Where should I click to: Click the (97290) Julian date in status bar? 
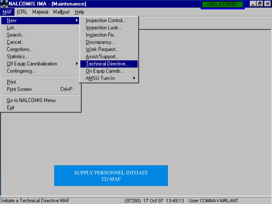point(133,201)
